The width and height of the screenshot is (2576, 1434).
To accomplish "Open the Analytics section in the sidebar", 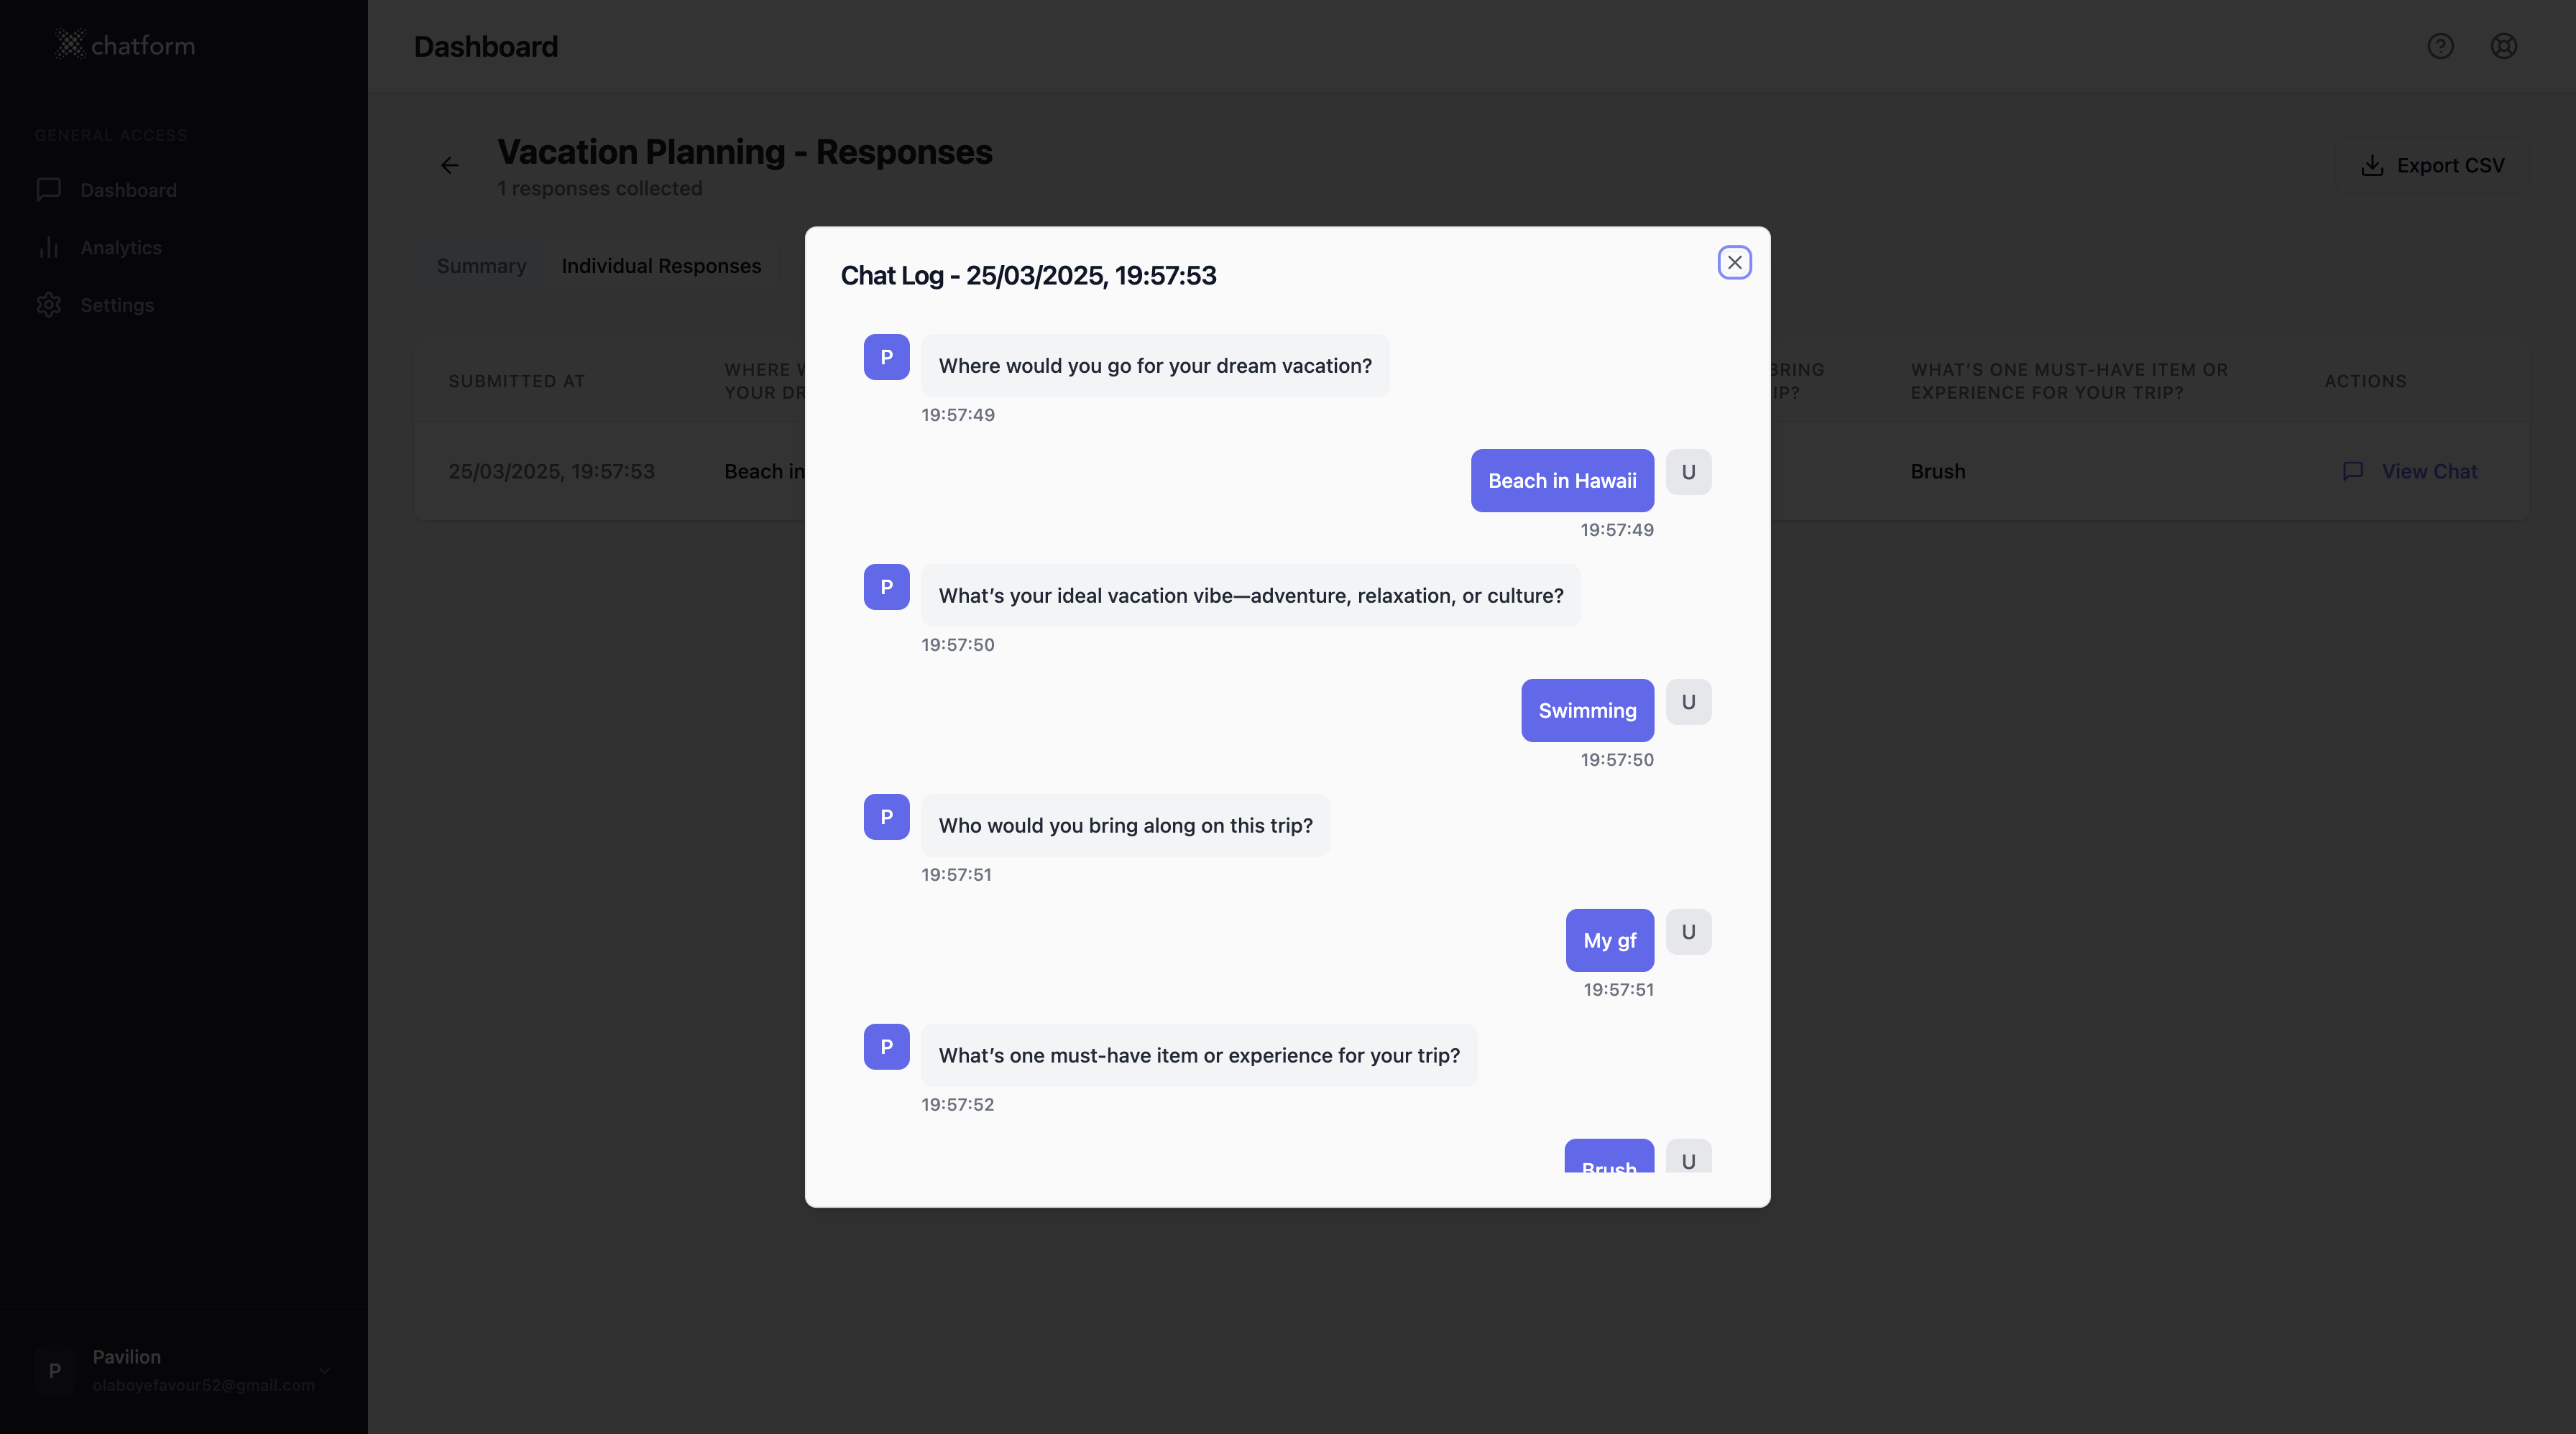I will [x=120, y=247].
